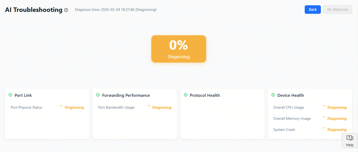This screenshot has width=358, height=152.
Task: Click the System Crash row label
Action: [284, 130]
